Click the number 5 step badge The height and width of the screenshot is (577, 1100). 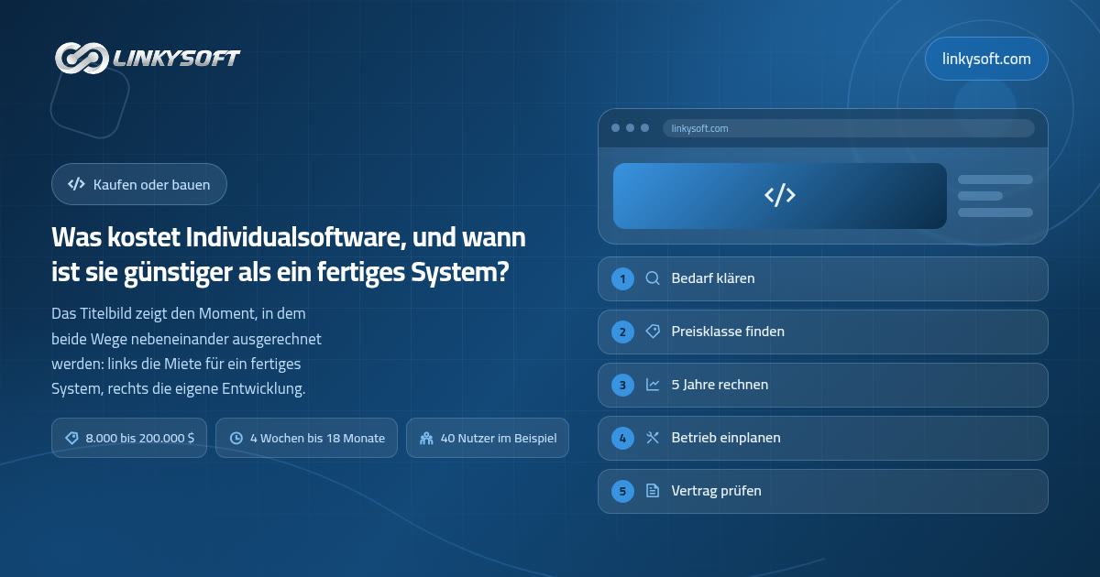click(622, 491)
